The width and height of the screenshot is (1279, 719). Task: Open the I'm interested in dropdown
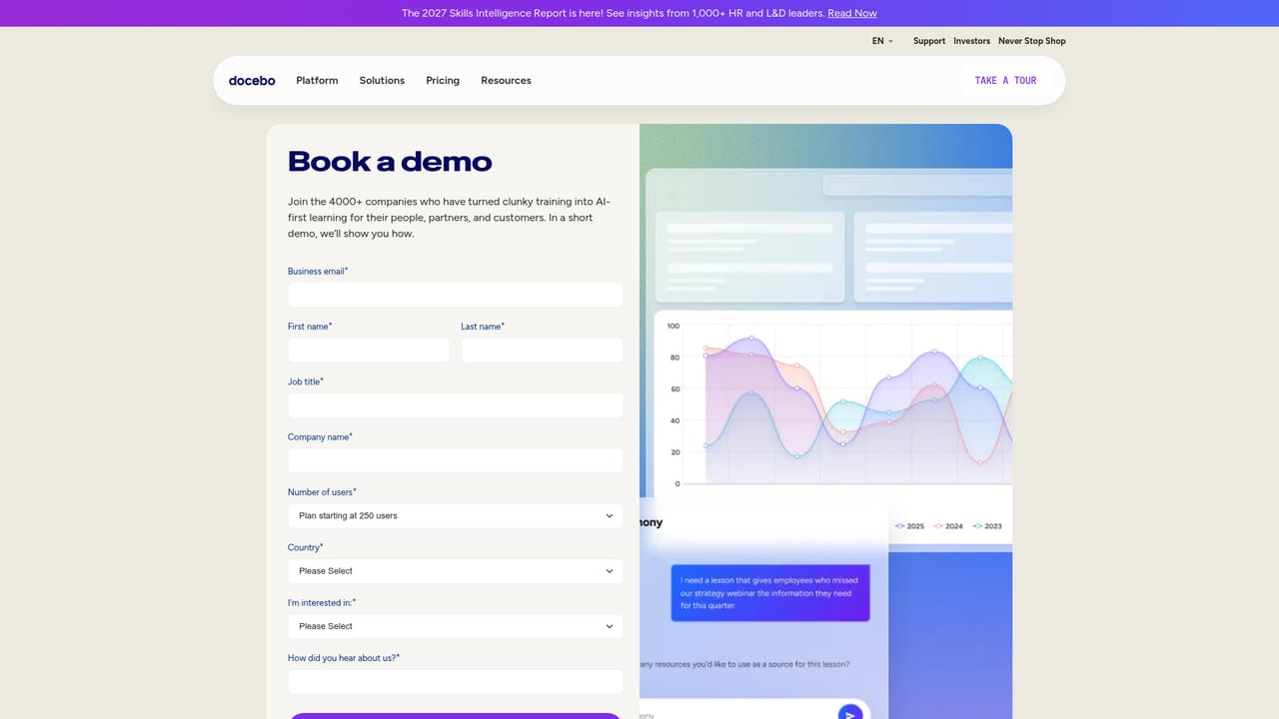pyautogui.click(x=455, y=626)
